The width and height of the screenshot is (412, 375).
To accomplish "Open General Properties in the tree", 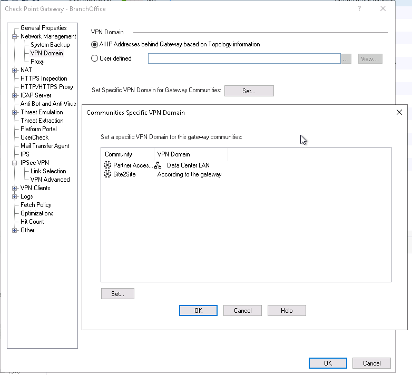I will pyautogui.click(x=44, y=28).
